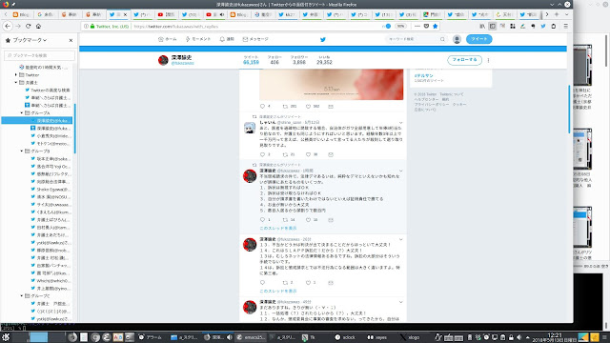Open the フォロー 406 following list

pos(274,60)
